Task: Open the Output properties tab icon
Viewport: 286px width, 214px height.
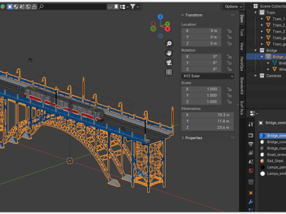Action: (251, 144)
